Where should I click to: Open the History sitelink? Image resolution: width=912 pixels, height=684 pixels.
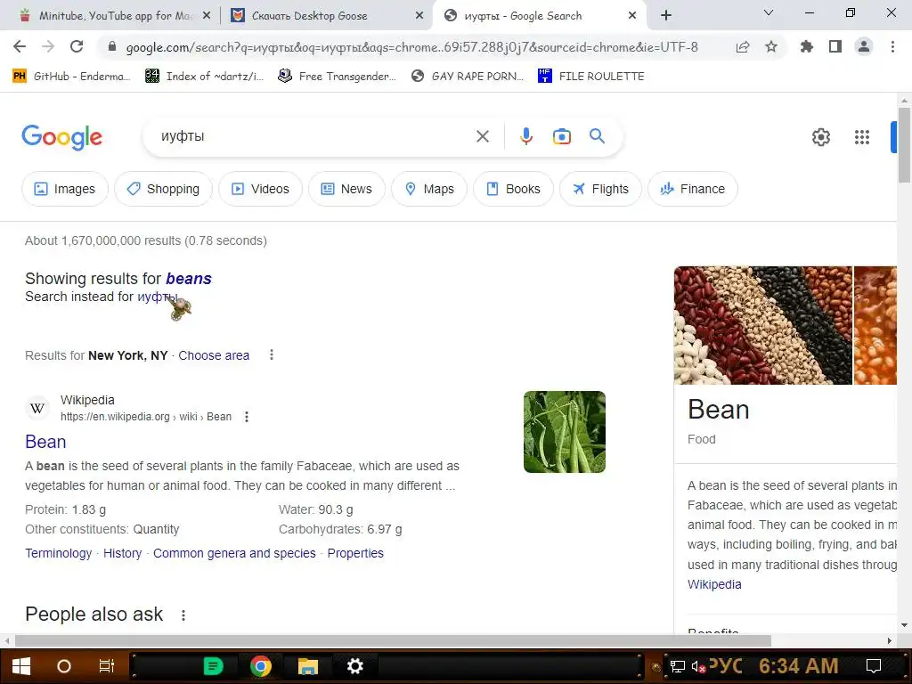coord(123,553)
